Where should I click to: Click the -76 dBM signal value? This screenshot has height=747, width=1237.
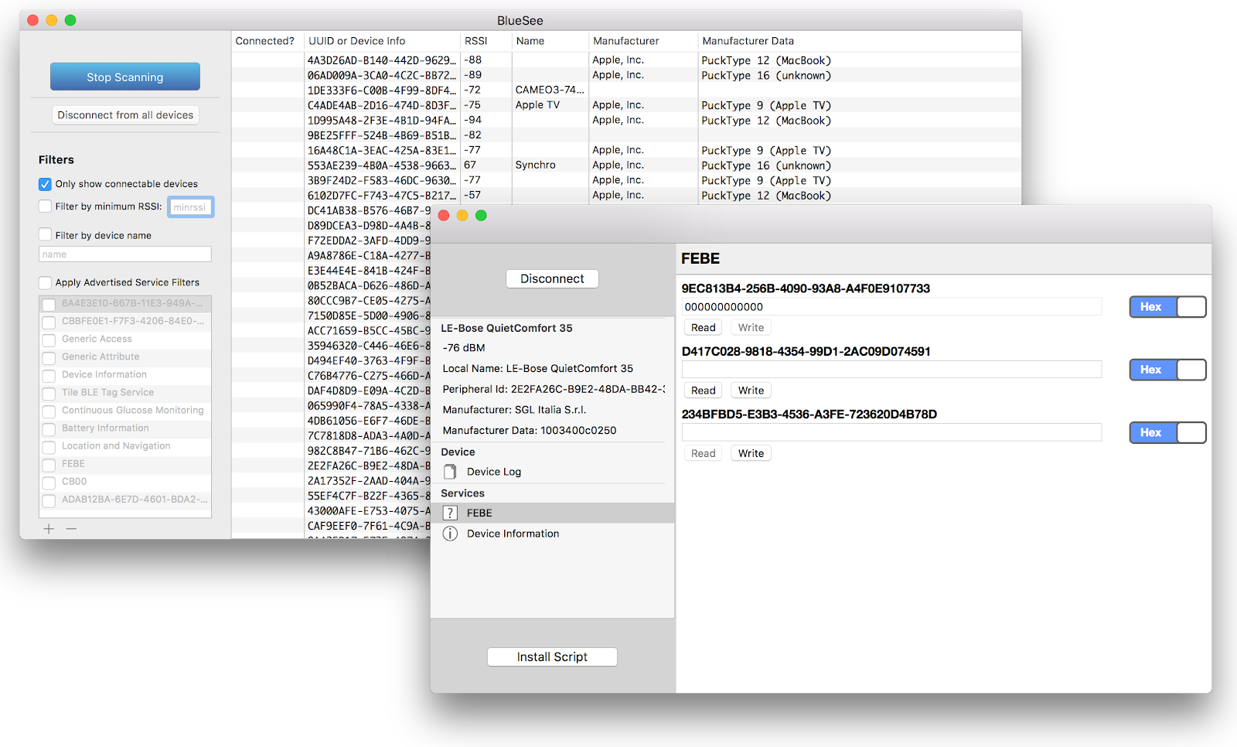[x=464, y=348]
